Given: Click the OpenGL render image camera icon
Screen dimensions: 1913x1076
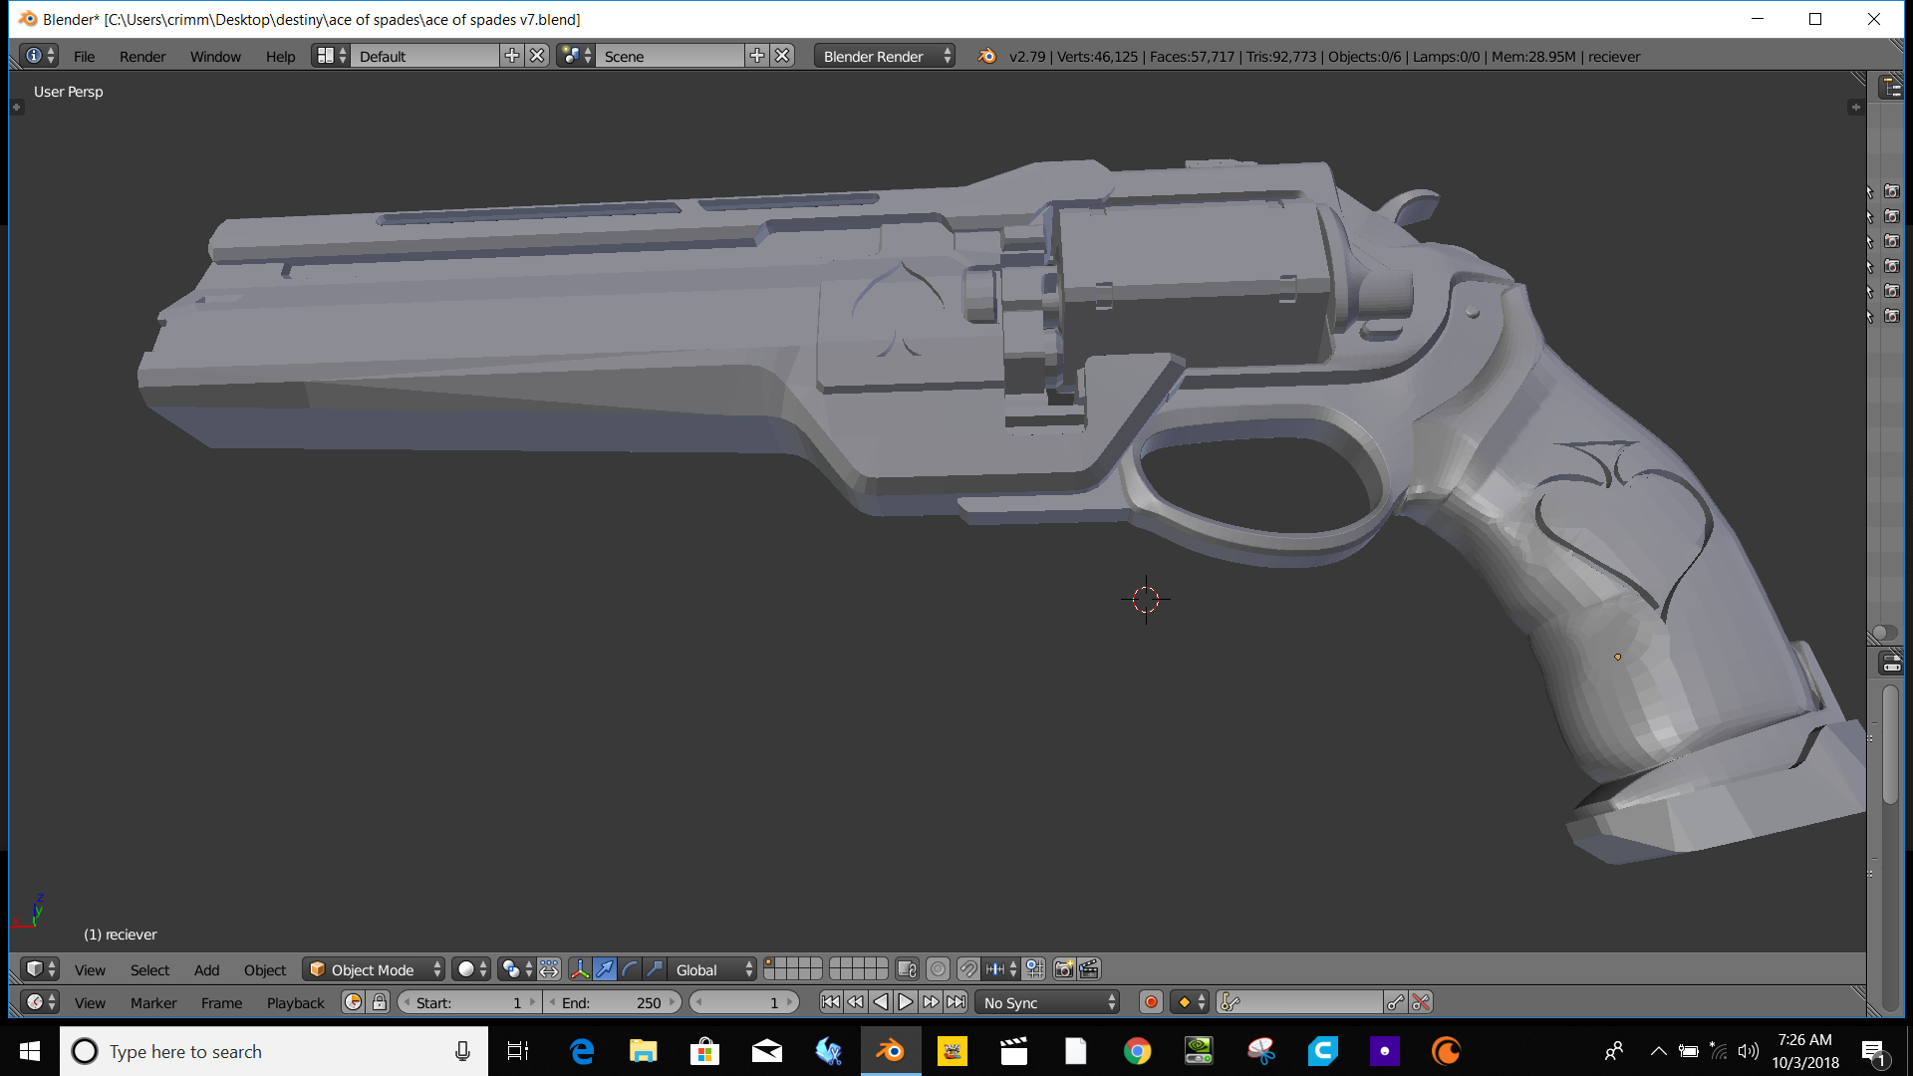Looking at the screenshot, I should click(1064, 969).
